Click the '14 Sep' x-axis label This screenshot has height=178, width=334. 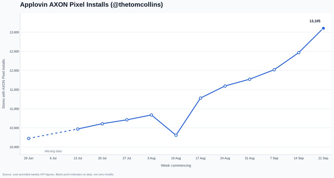299,158
